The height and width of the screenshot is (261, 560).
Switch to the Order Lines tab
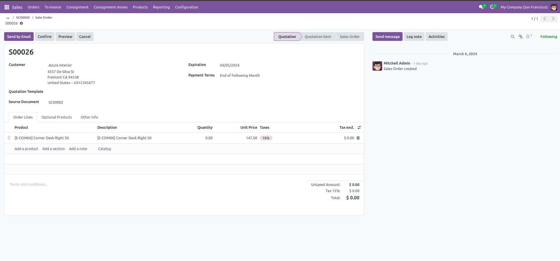23,117
